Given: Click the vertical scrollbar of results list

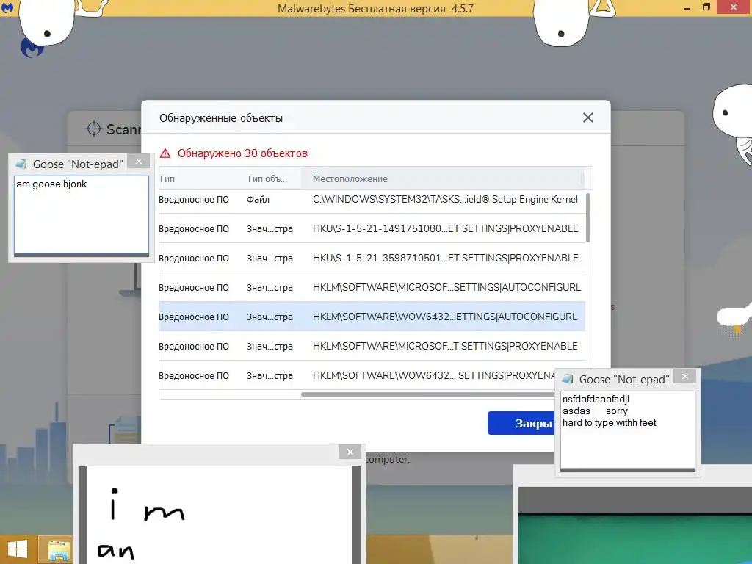Looking at the screenshot, I should point(588,217).
